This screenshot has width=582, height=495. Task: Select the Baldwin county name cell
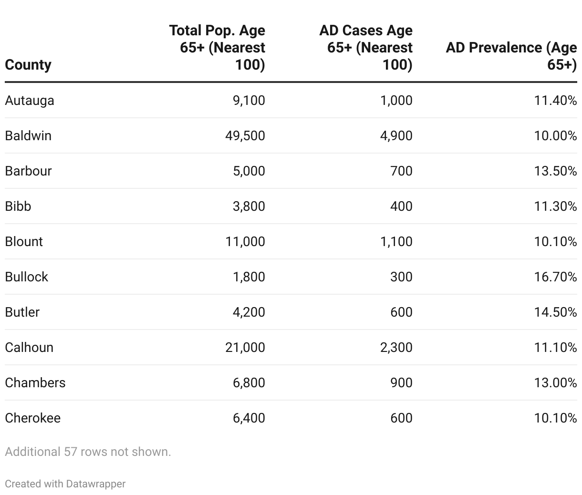click(28, 136)
